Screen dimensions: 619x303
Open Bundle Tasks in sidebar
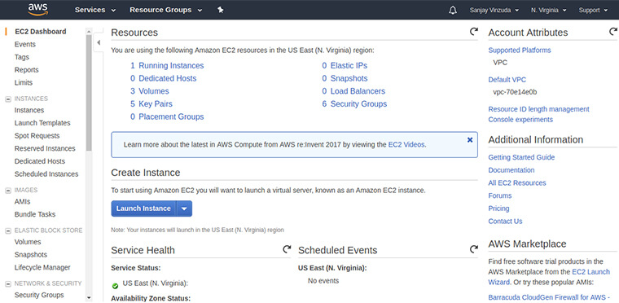pyautogui.click(x=35, y=214)
